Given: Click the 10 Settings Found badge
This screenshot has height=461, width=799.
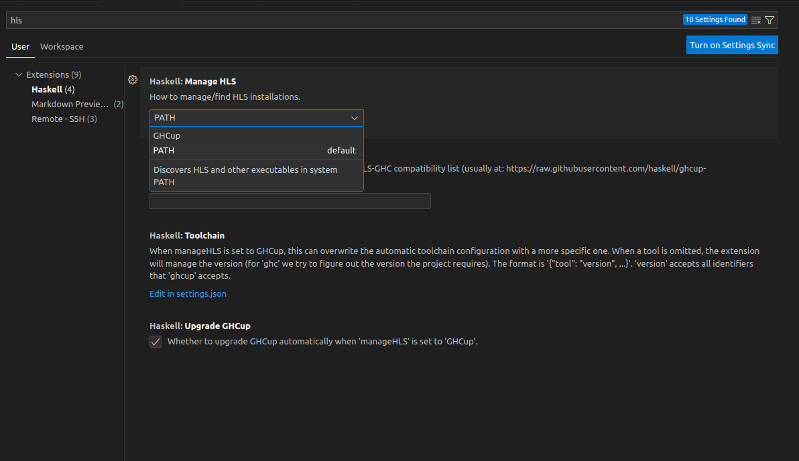Looking at the screenshot, I should [x=715, y=20].
